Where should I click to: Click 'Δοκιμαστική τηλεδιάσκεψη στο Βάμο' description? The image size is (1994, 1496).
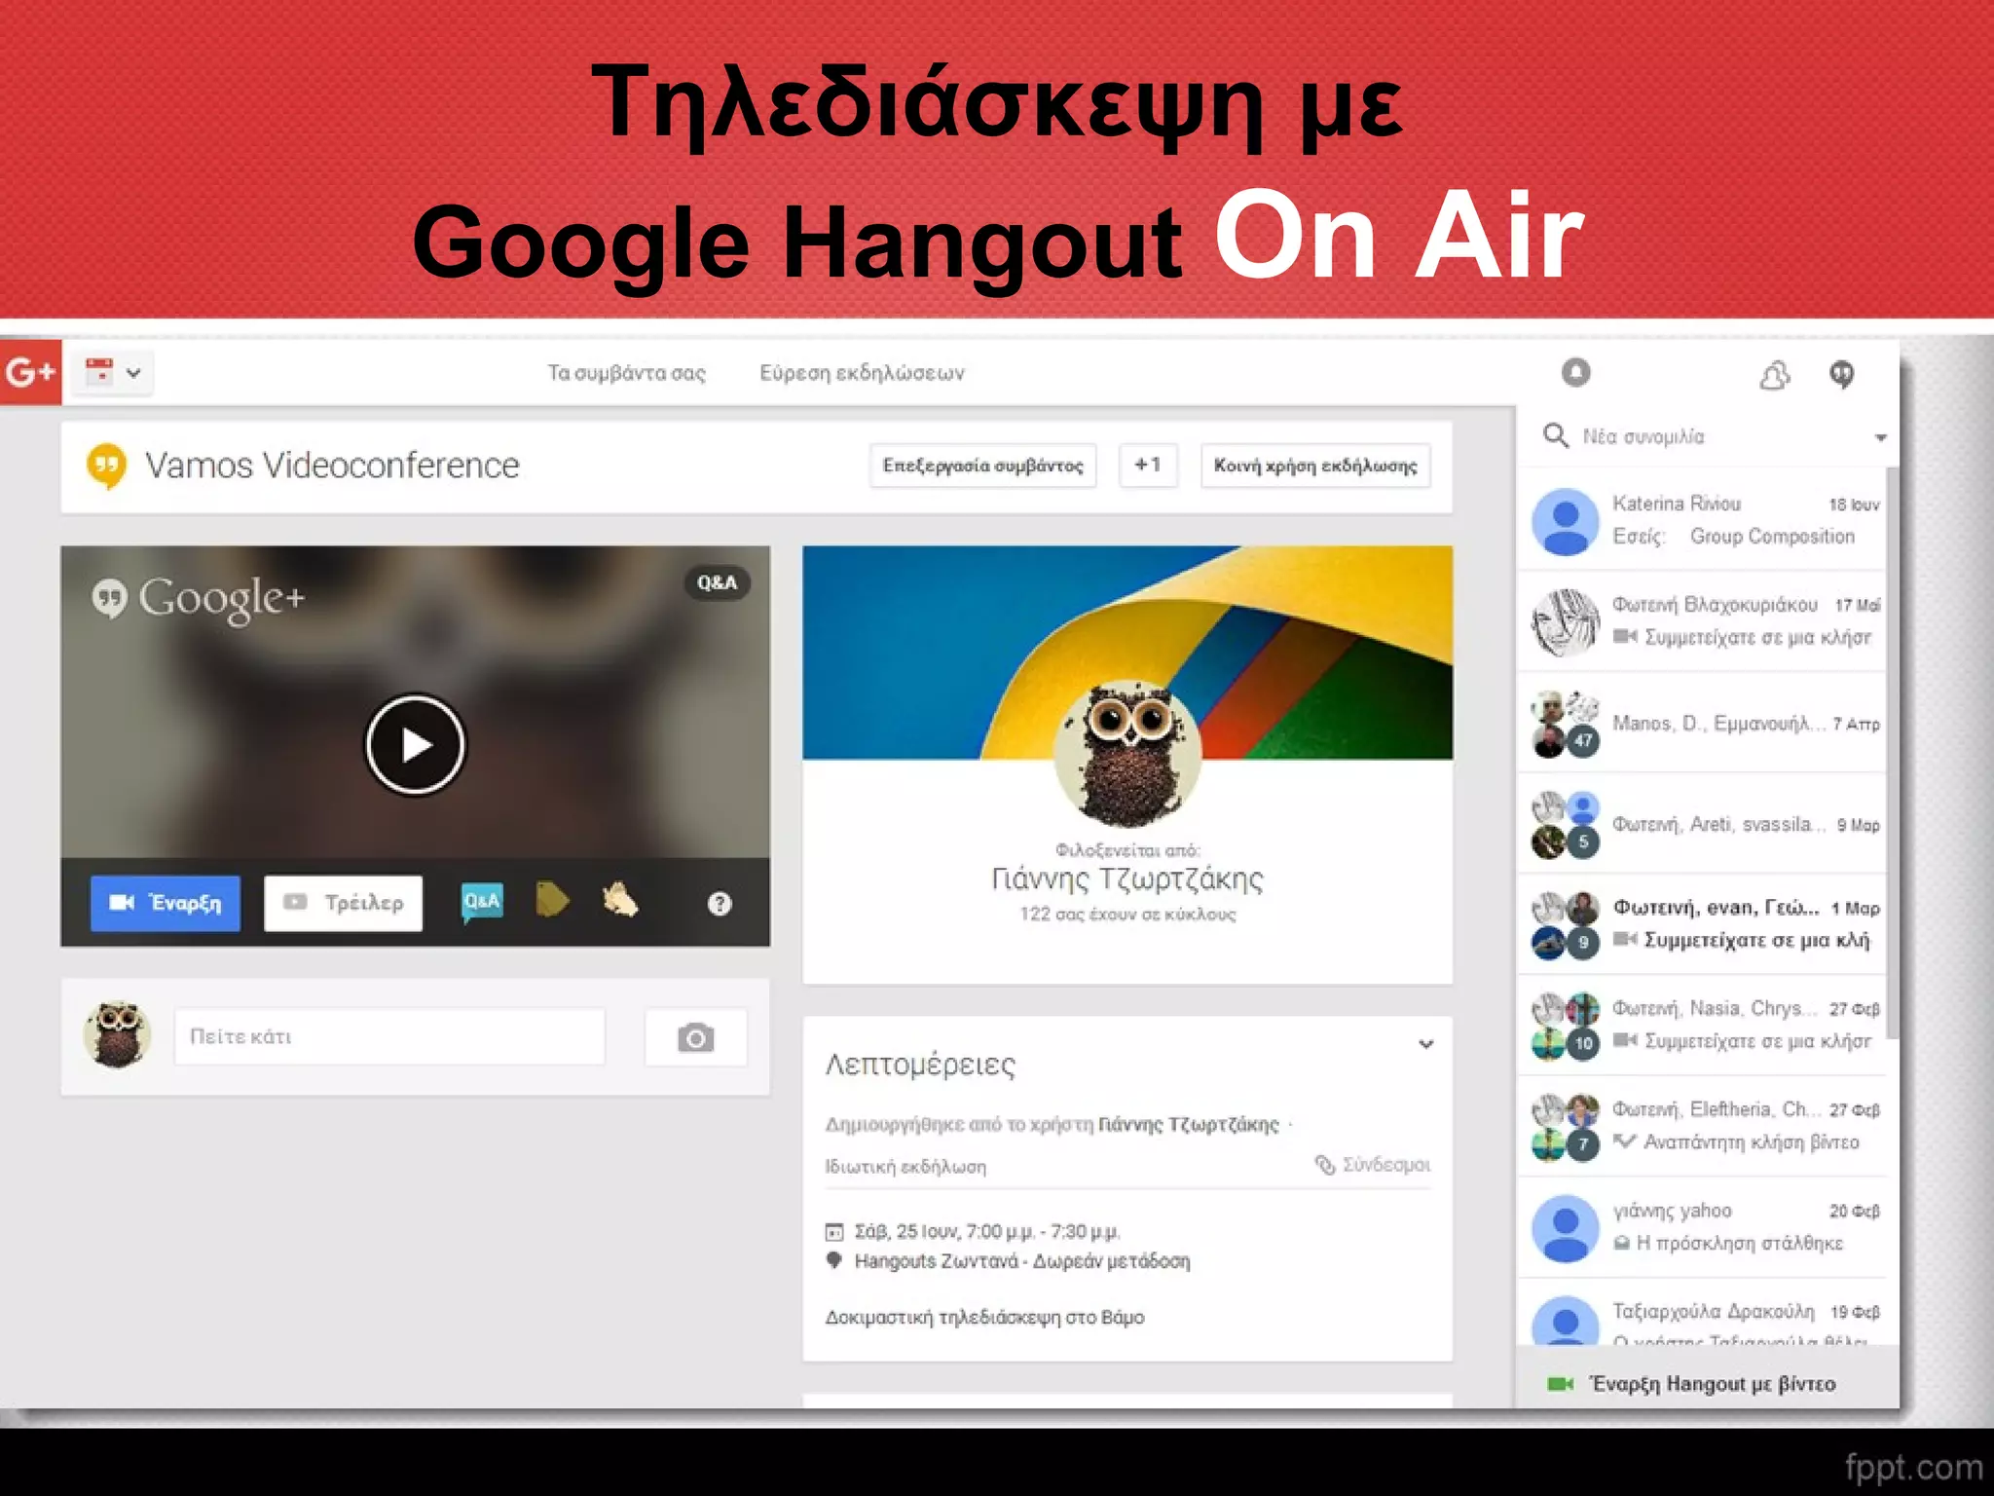[x=984, y=1318]
